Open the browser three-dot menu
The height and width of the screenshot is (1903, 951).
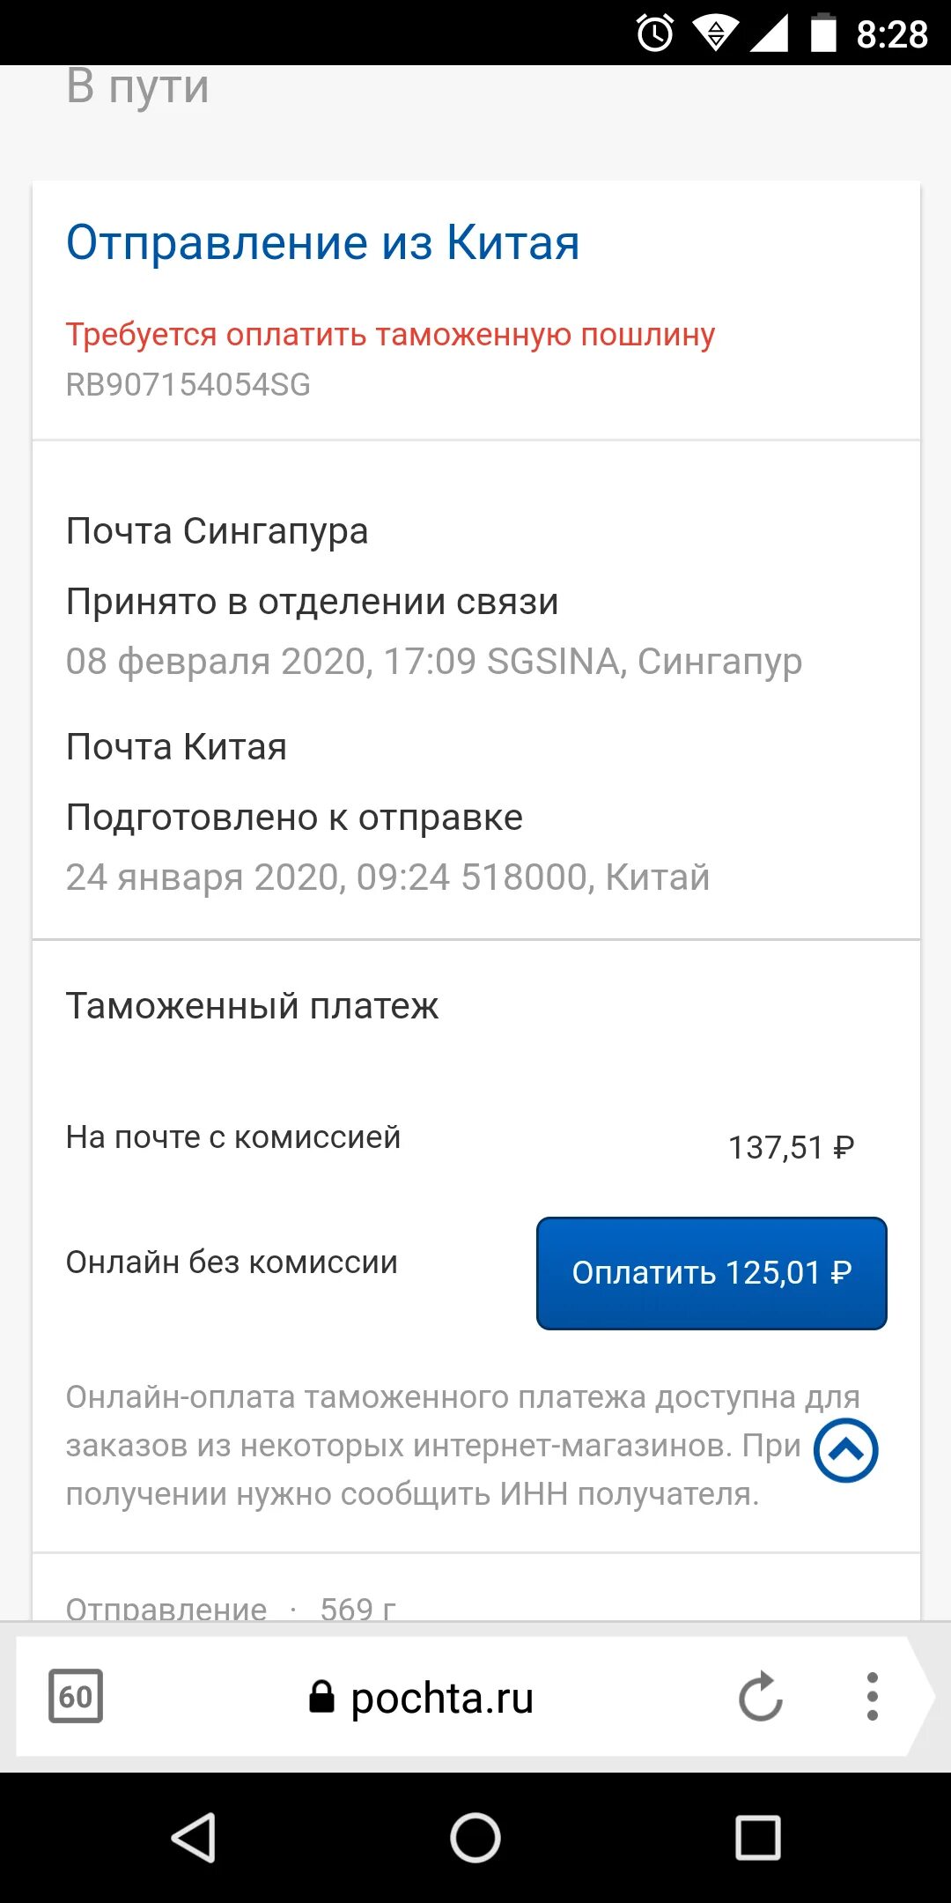coord(872,1696)
